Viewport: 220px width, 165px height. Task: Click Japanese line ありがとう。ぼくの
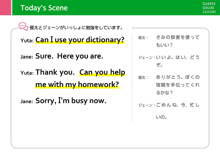point(178,77)
